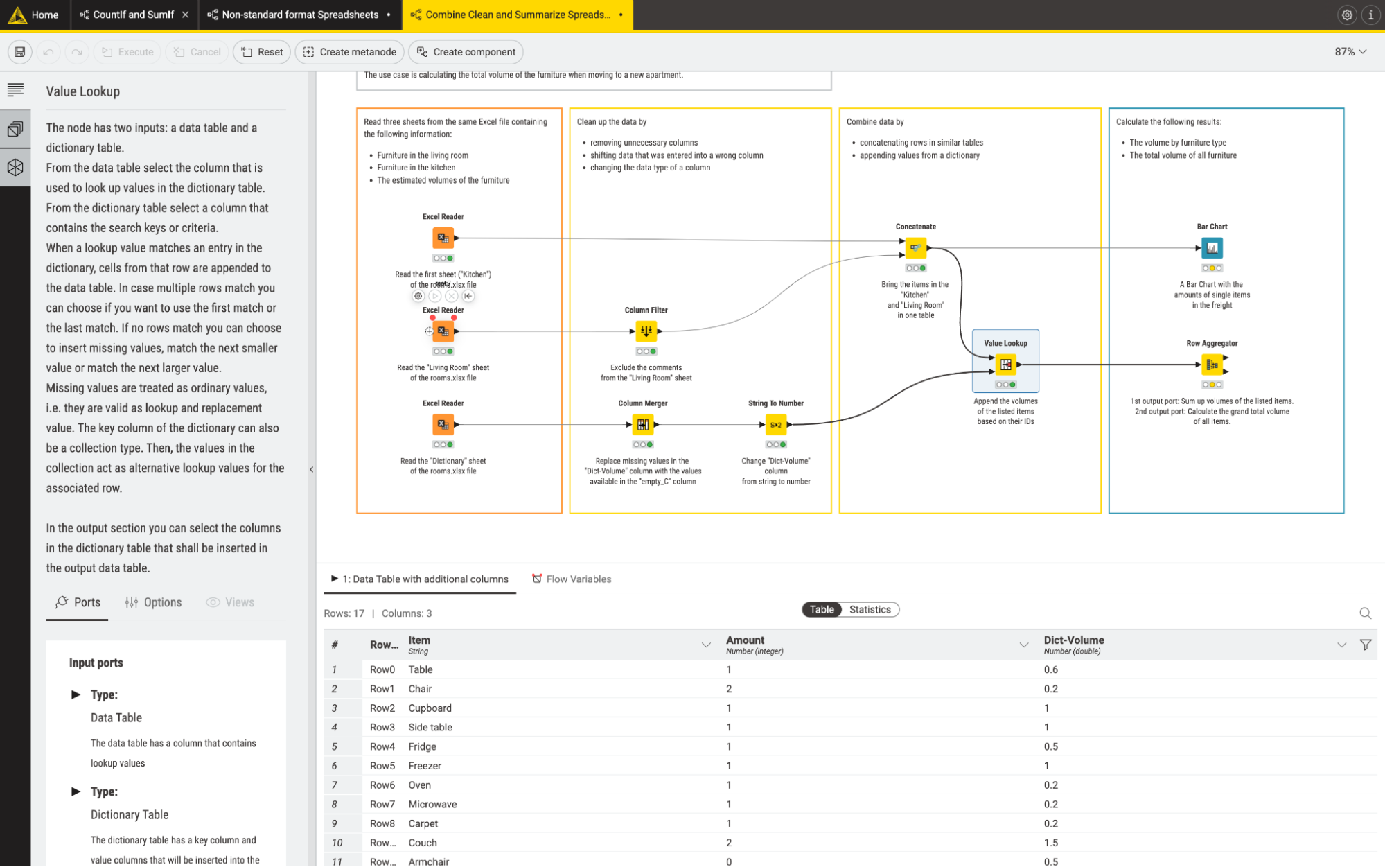Screen dimensions: 1385x867
Task: Select the Bar Chart node icon
Action: (1212, 247)
